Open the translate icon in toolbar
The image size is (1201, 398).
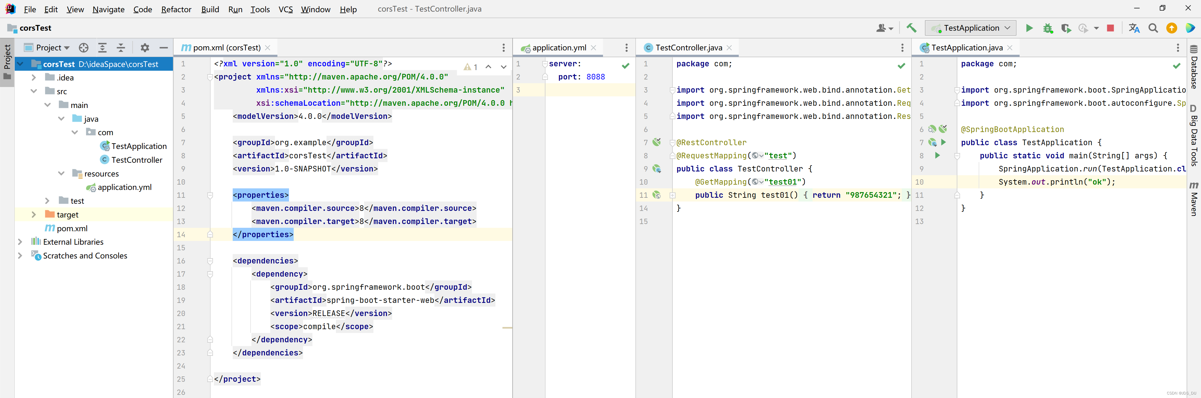1134,28
